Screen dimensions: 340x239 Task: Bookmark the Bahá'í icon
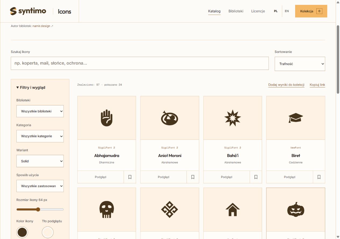tap(256, 177)
